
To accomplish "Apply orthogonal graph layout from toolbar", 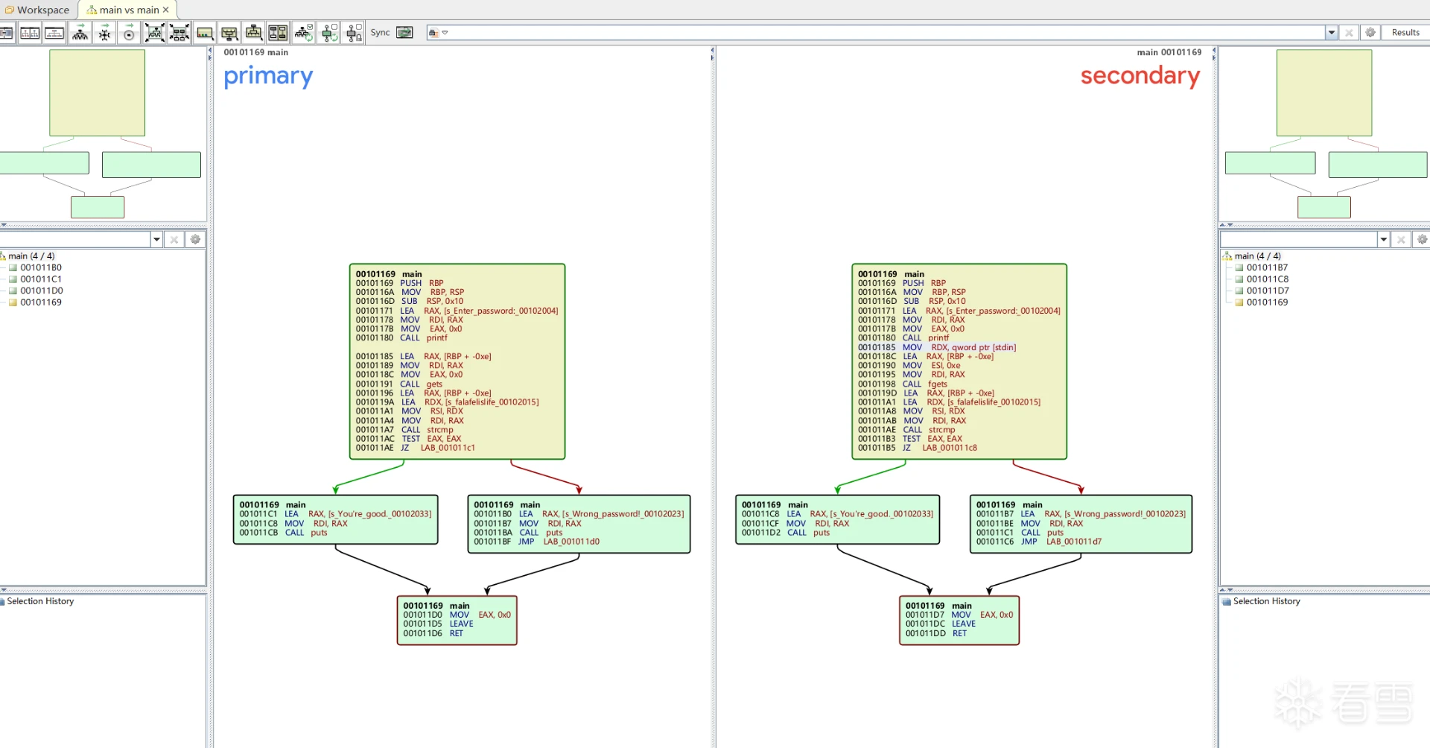I will tap(104, 33).
